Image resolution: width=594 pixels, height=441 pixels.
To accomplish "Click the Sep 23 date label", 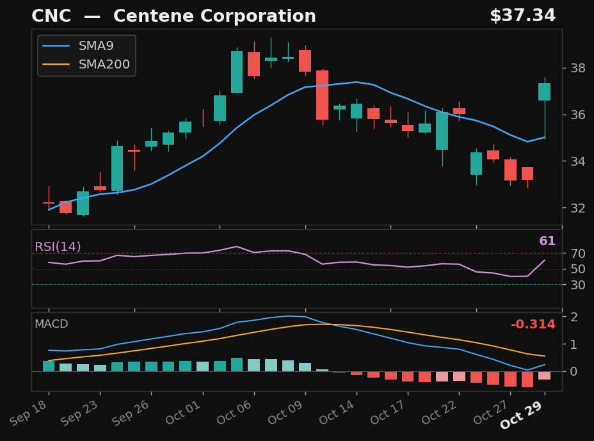I will tap(79, 413).
